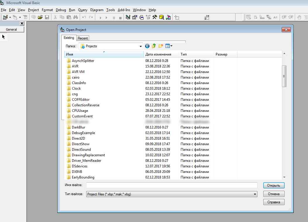This screenshot has width=308, height=222.
Task: Click the General tab button in the toolbox
Action: pyautogui.click(x=11, y=30)
